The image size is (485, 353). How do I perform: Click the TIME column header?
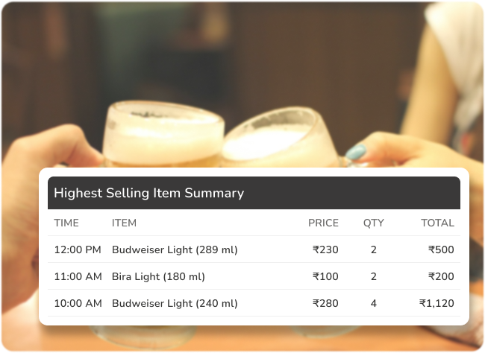pos(66,223)
